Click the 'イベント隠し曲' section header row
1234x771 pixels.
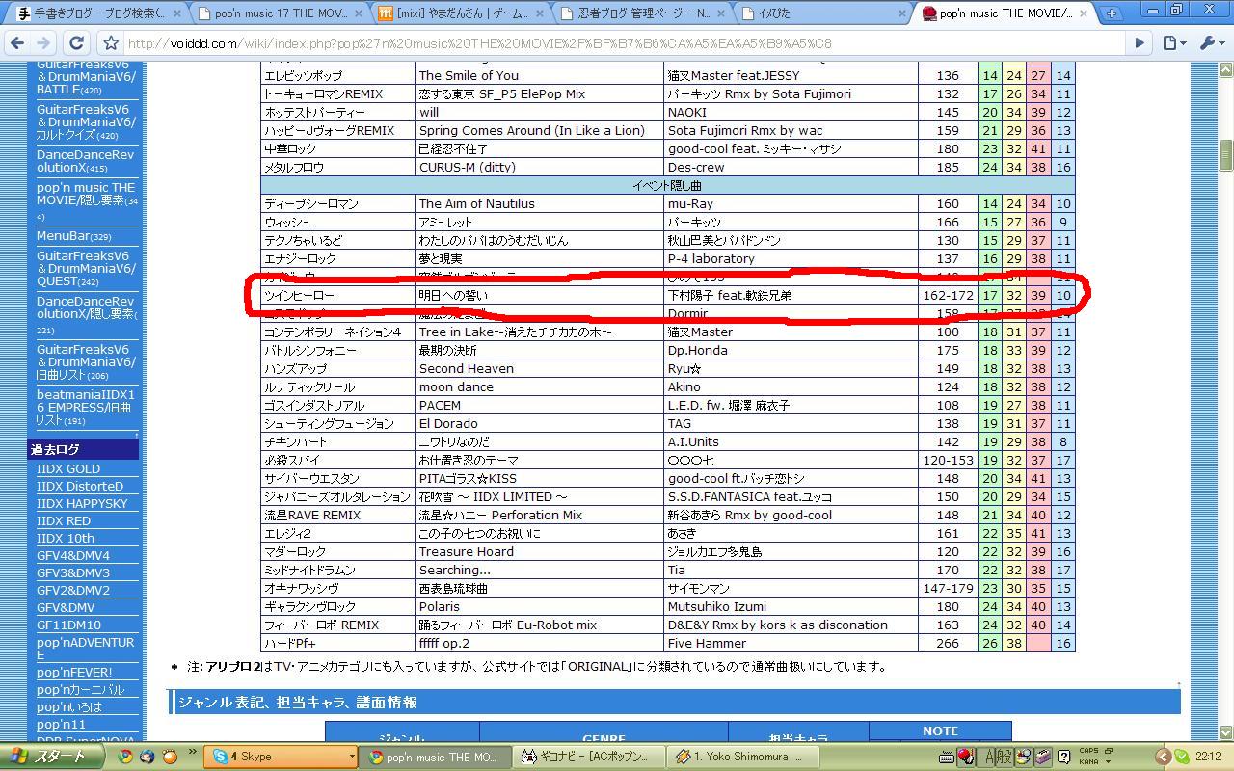667,185
